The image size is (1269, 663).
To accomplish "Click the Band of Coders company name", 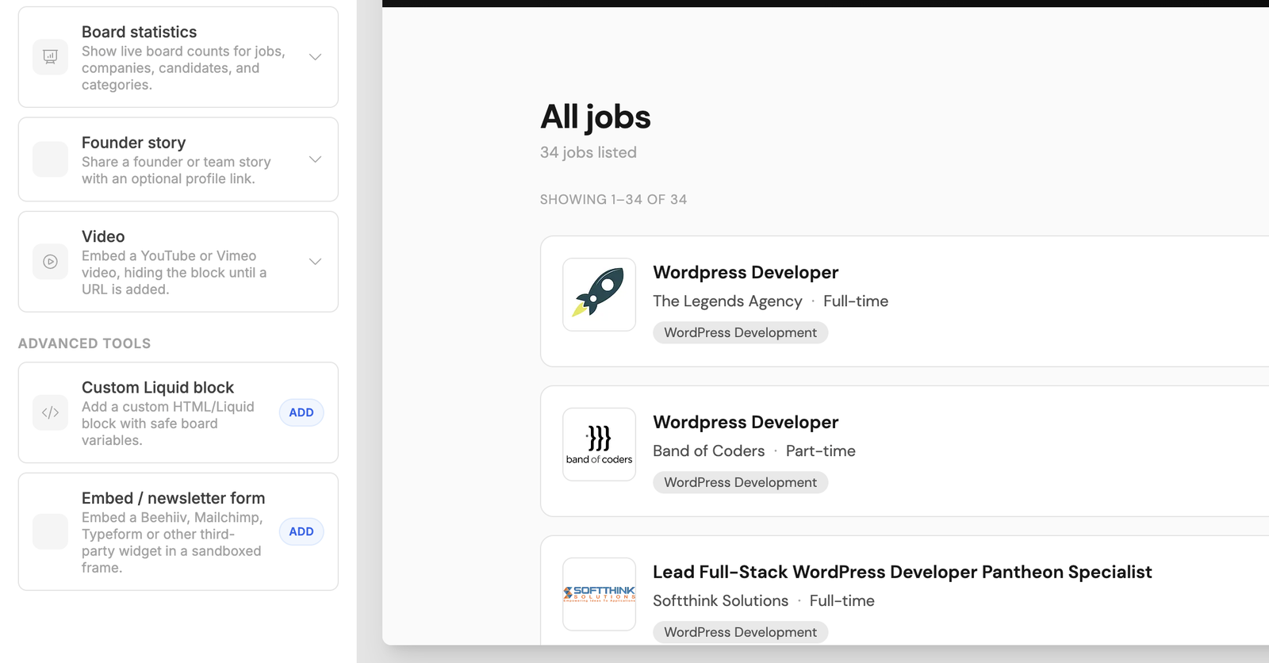I will pos(708,451).
